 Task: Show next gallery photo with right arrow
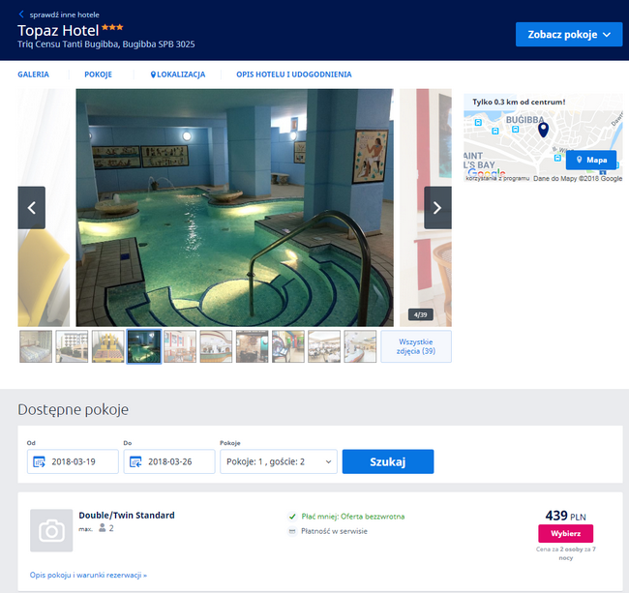437,208
